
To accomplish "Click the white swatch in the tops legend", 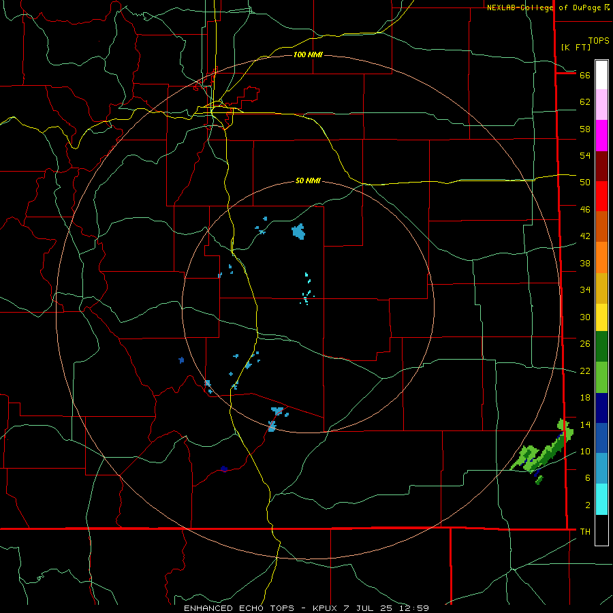I will coord(601,75).
